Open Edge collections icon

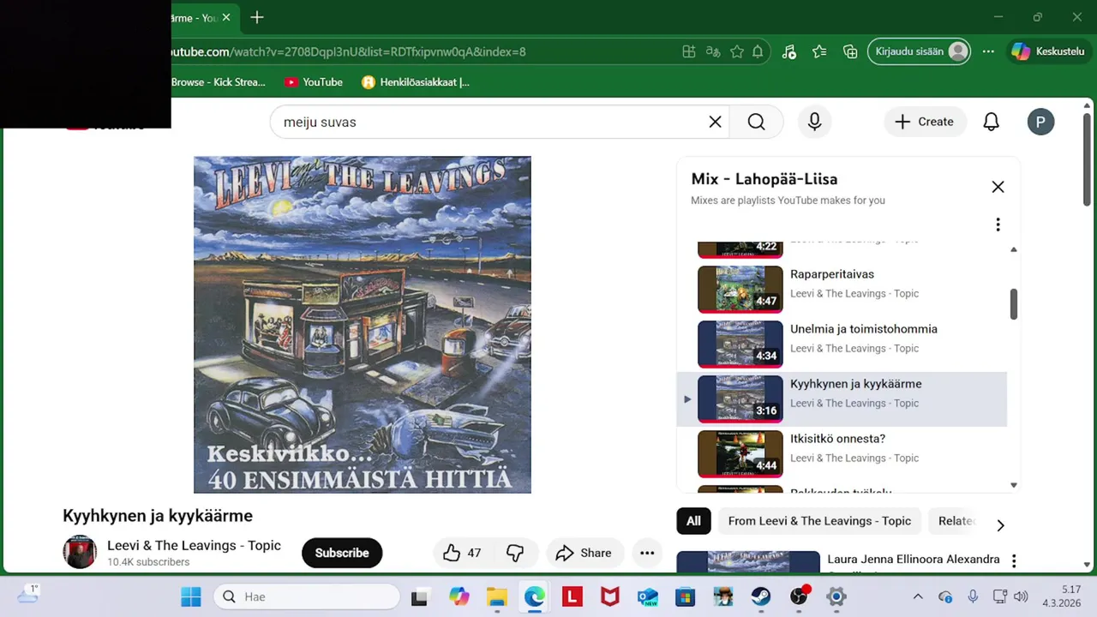tap(850, 51)
